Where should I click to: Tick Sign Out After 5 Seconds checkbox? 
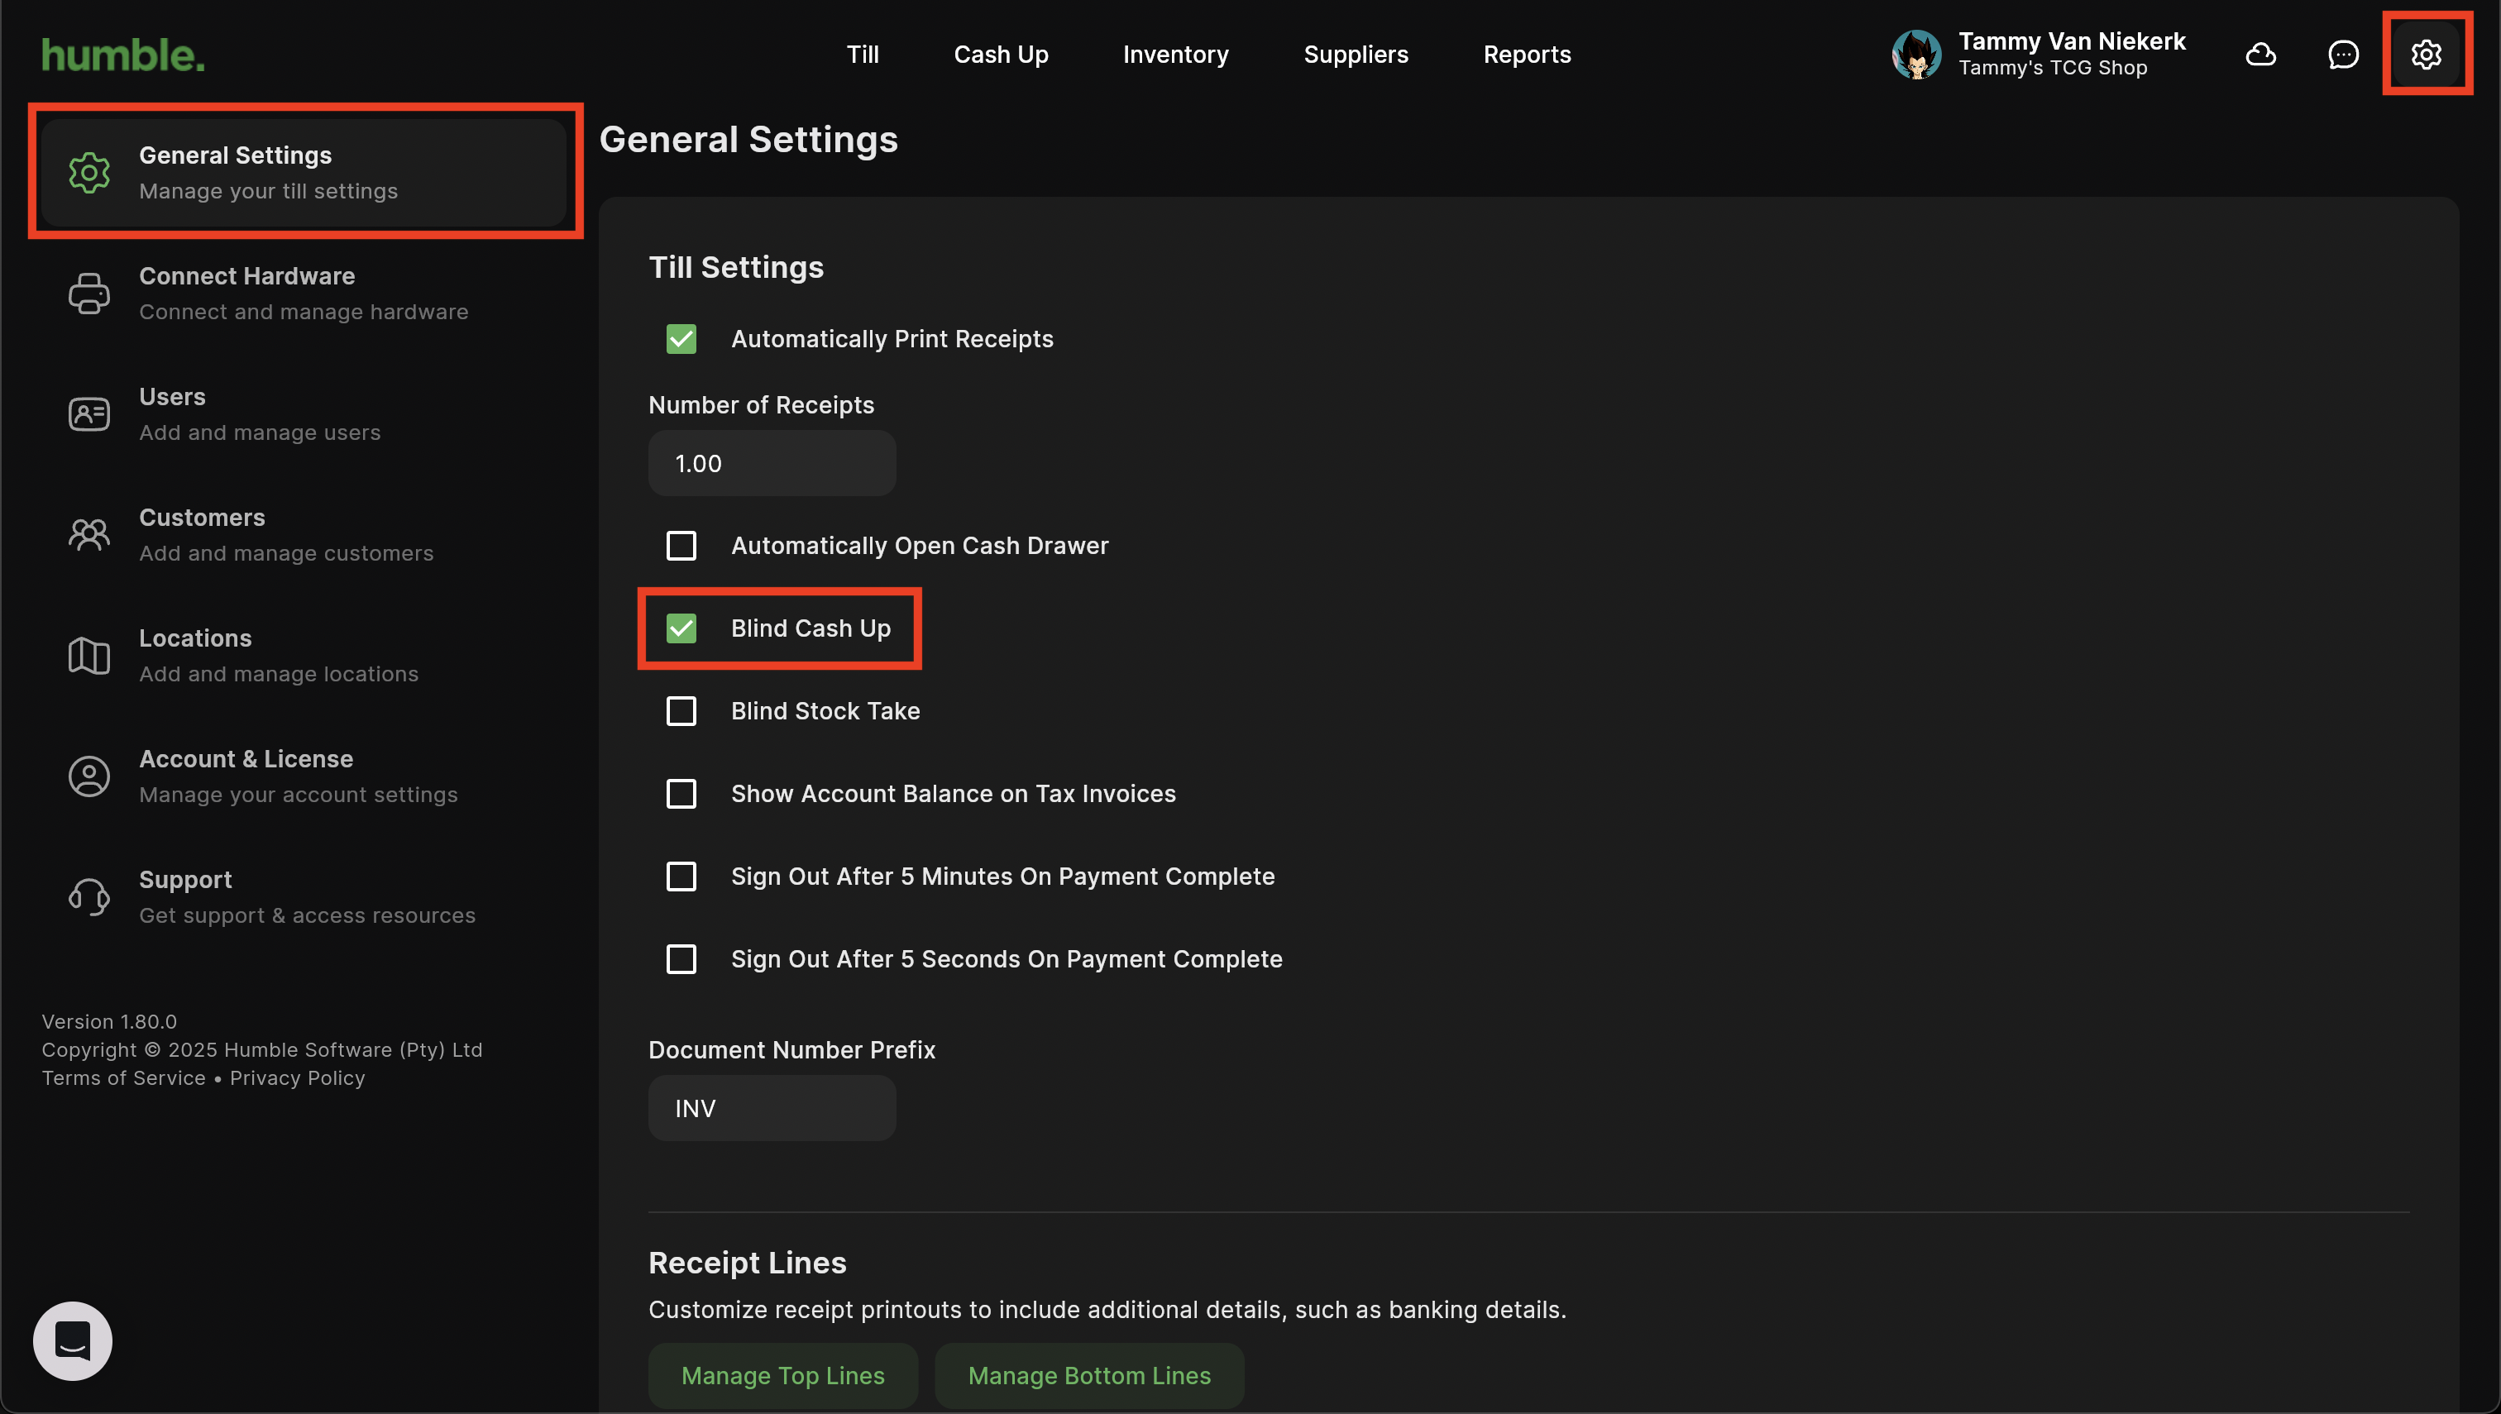[681, 958]
